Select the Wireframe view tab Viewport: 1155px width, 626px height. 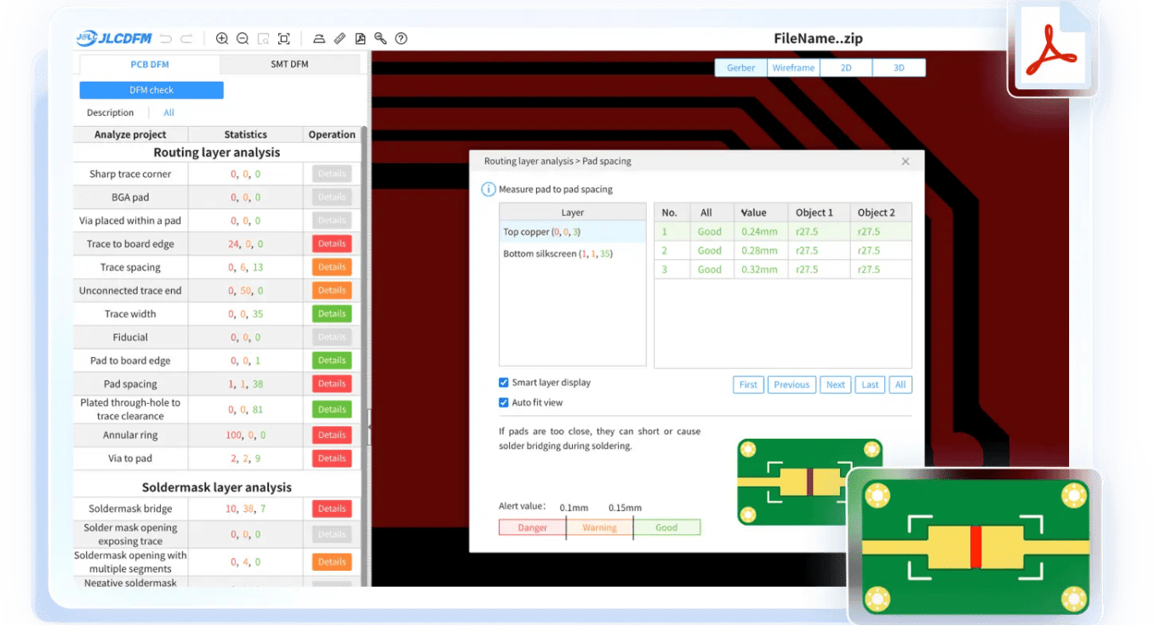coord(793,68)
